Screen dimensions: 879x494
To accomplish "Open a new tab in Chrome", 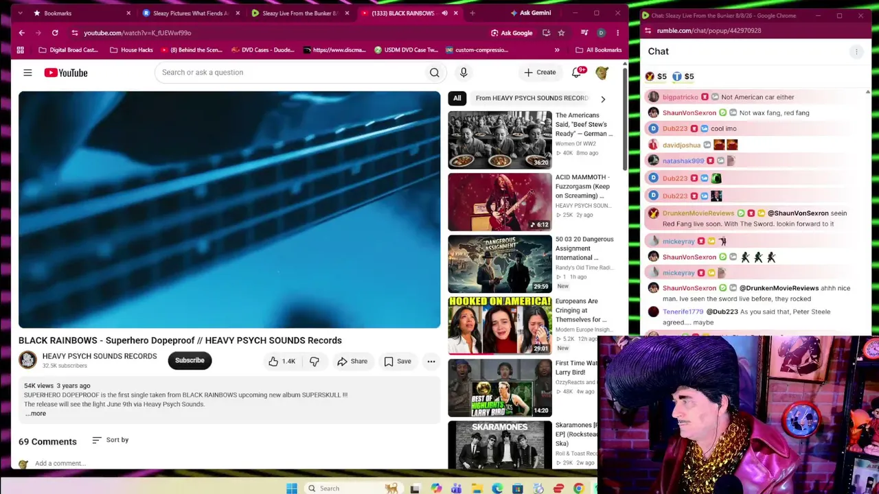I will pos(472,13).
